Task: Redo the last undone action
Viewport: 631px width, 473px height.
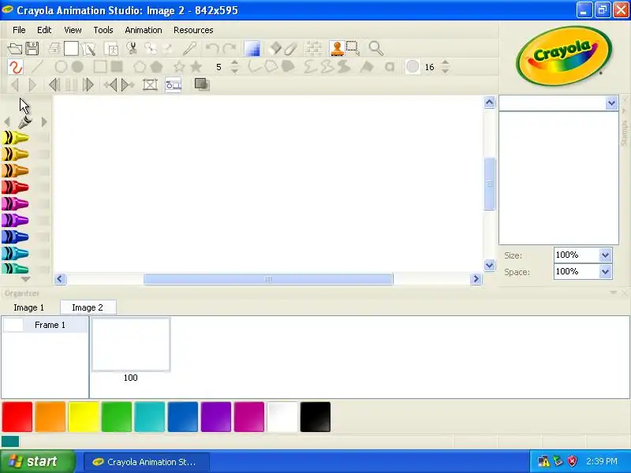Action: (230, 49)
